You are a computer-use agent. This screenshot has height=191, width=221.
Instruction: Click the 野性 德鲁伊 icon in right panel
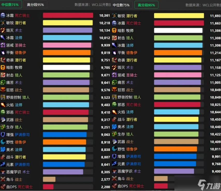coord(114,149)
